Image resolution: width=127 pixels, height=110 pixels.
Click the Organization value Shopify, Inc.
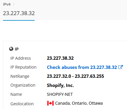pyautogui.click(x=60, y=85)
